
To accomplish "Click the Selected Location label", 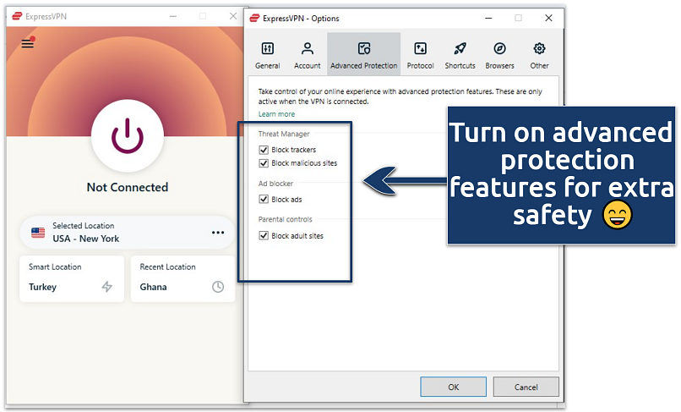I will 84,225.
